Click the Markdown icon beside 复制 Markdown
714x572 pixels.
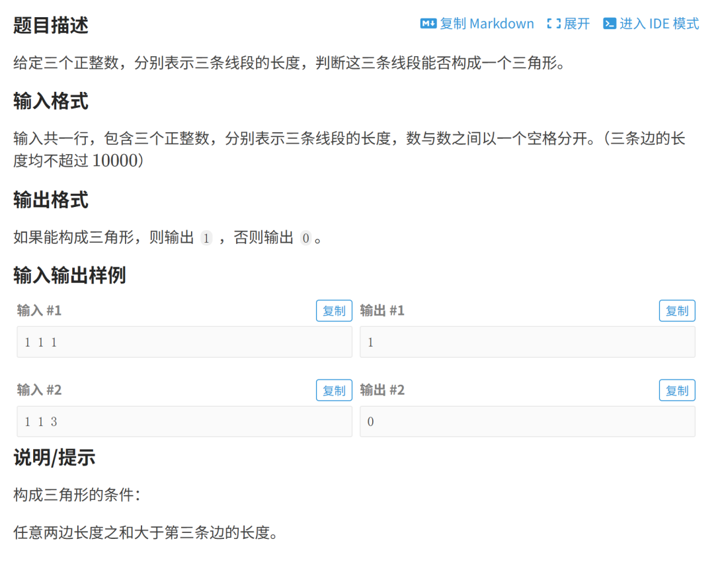point(428,24)
